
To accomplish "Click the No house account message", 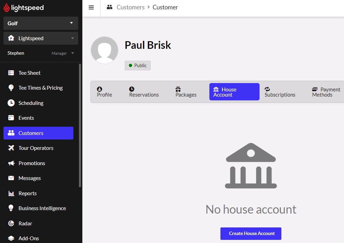I will click(251, 209).
